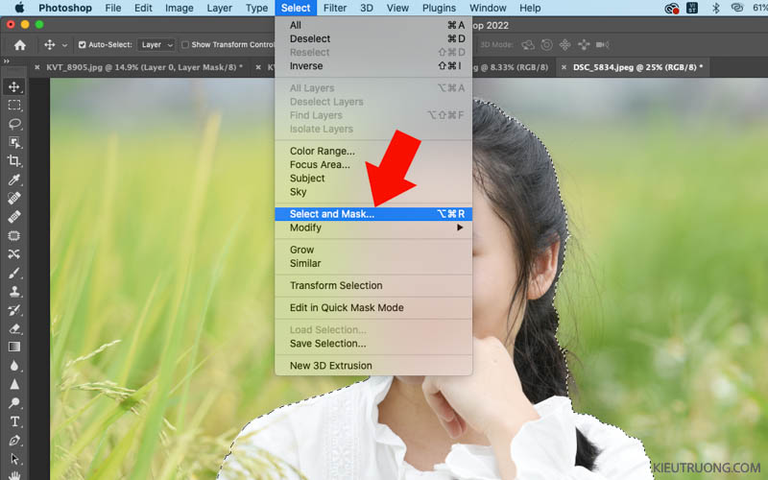Screen dimensions: 768x480
Task: Select the Horizontal Type tool
Action: click(14, 421)
